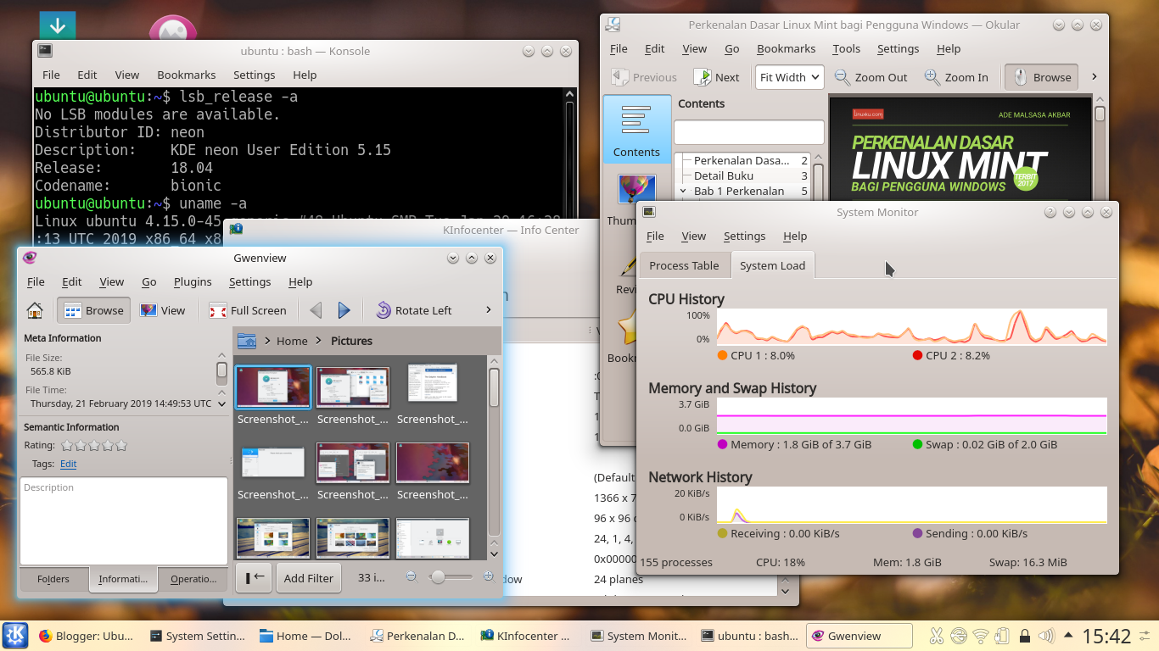Toggle the Browse tool in Okular
The width and height of the screenshot is (1159, 651).
[1040, 77]
